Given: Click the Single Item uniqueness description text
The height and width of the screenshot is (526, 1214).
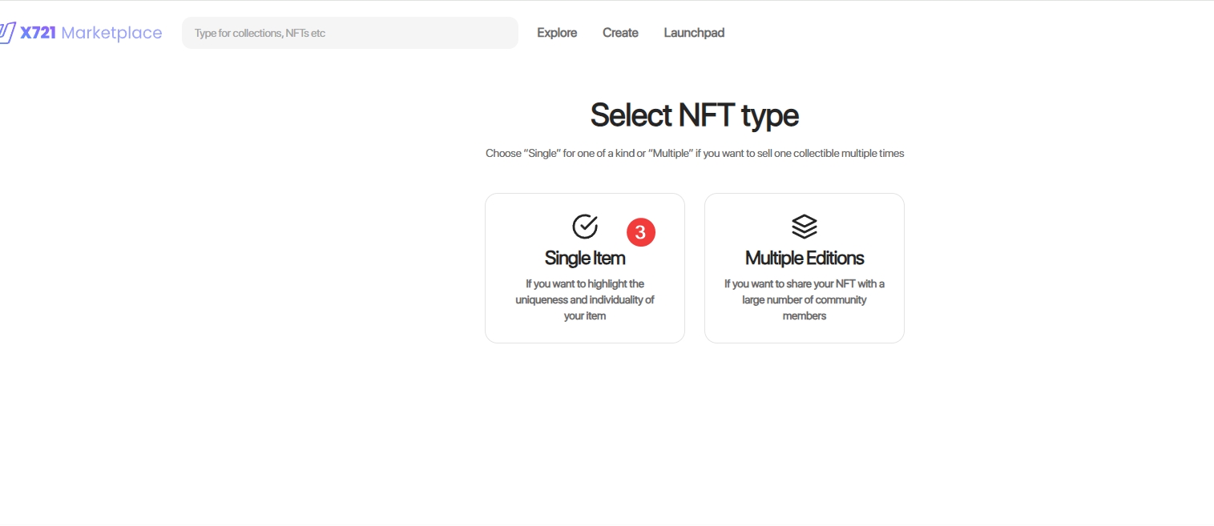Looking at the screenshot, I should [585, 299].
